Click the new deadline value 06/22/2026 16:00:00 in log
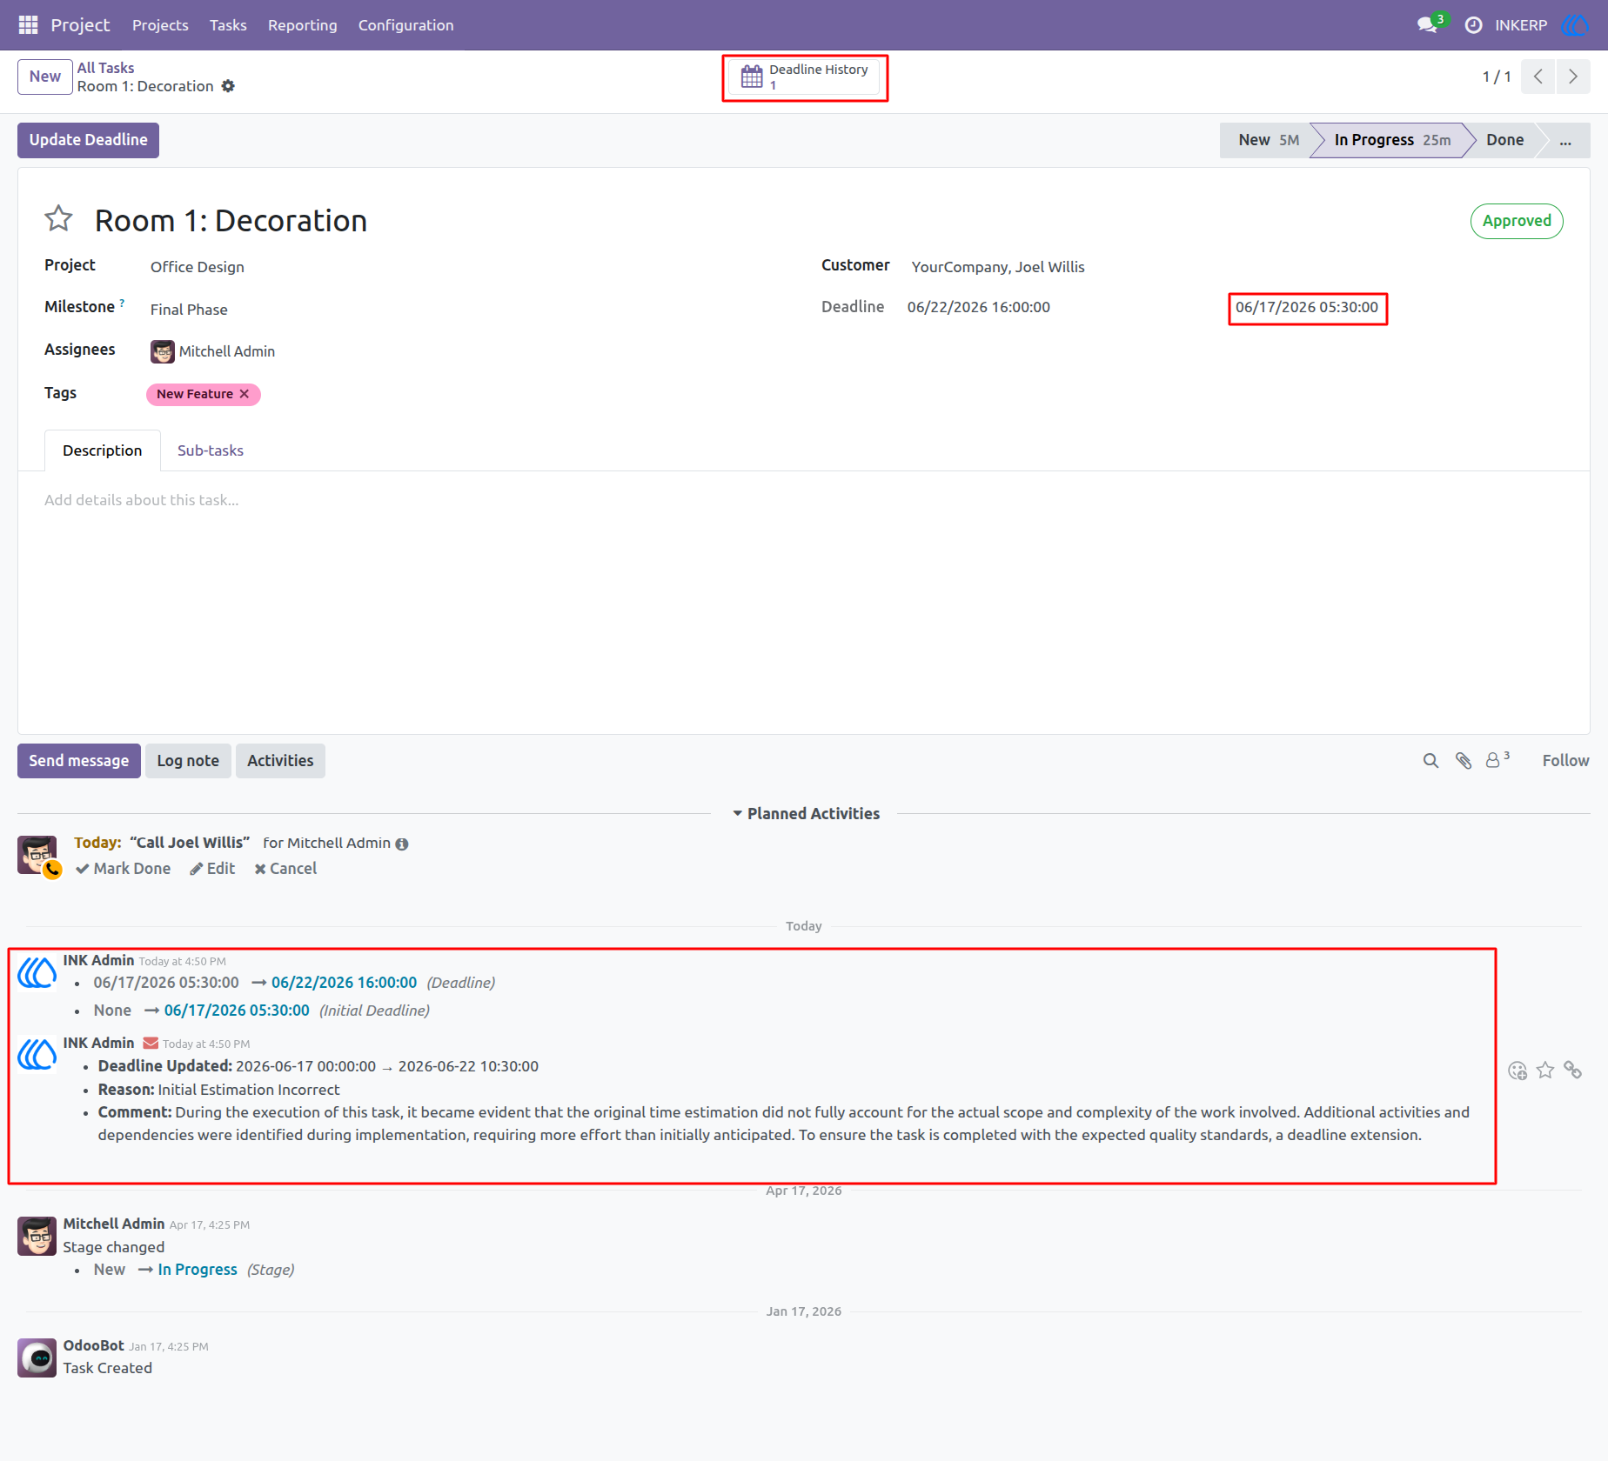Image resolution: width=1608 pixels, height=1461 pixels. (x=344, y=983)
